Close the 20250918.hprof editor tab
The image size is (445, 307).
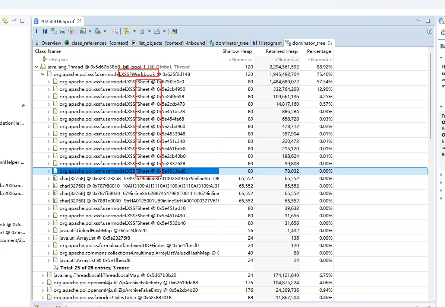click(79, 21)
